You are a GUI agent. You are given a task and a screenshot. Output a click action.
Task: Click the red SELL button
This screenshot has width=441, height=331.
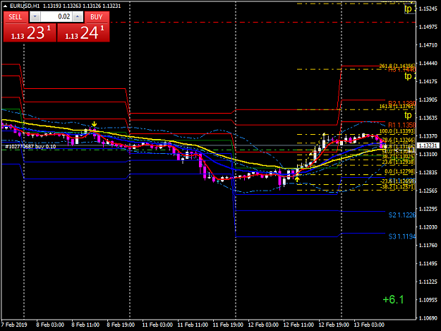click(x=16, y=17)
